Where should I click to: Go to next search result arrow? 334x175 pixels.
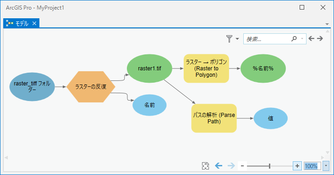pos(320,38)
